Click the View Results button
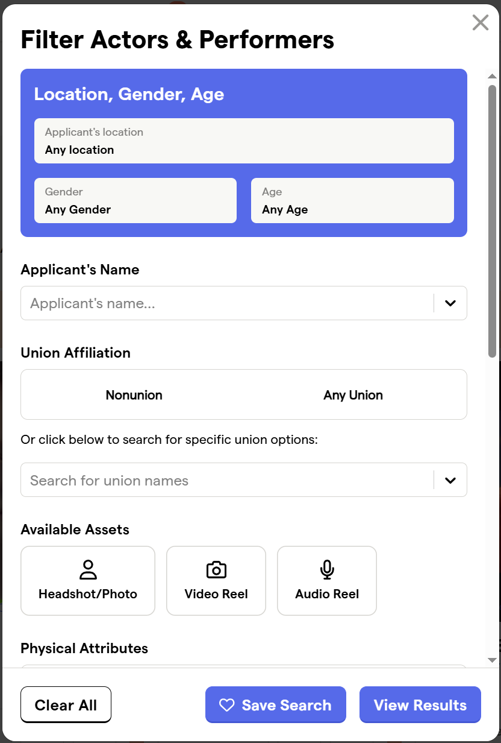Viewport: 501px width, 743px height. pyautogui.click(x=420, y=704)
